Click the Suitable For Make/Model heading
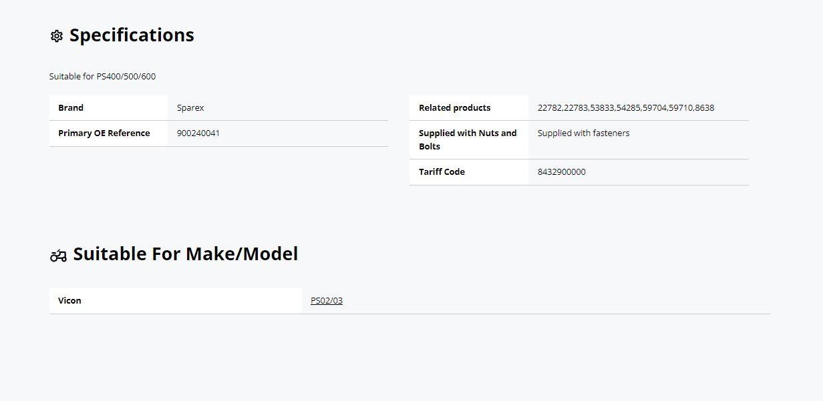Screen dimensions: 823x401 pyautogui.click(x=186, y=254)
